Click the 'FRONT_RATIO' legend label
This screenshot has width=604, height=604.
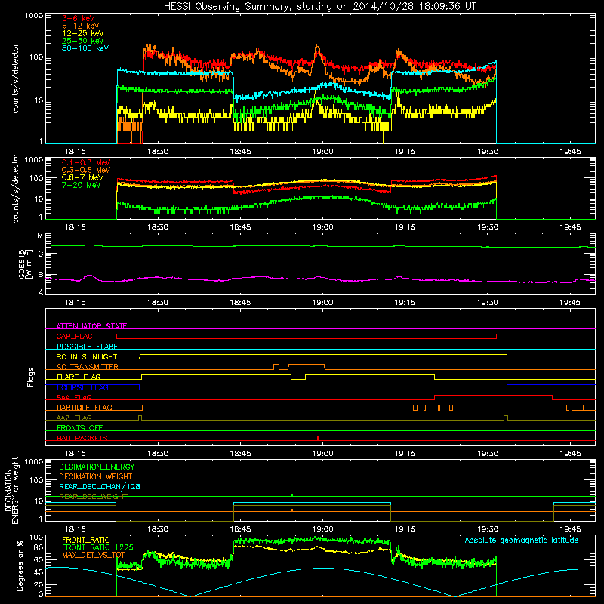pos(86,540)
